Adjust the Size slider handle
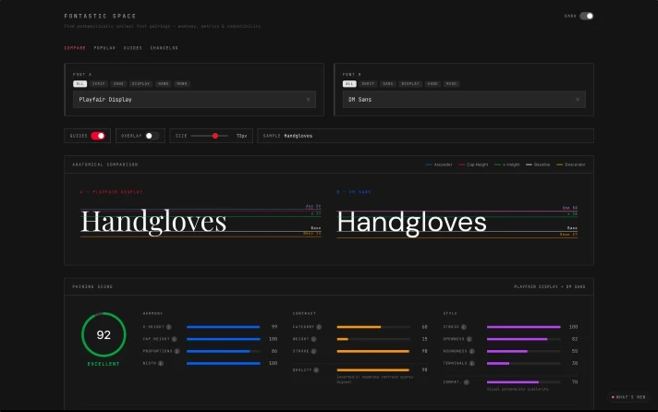658x412 pixels. [215, 136]
